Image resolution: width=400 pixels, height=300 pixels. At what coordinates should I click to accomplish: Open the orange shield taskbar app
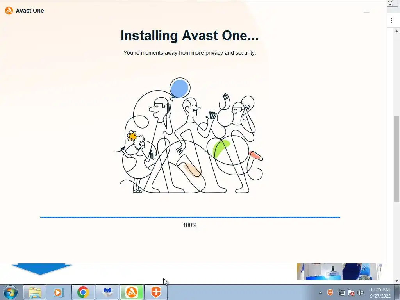coord(156,292)
